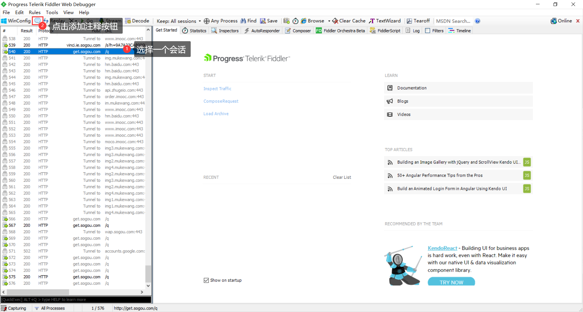Switch to the Composer tab
Image resolution: width=583 pixels, height=312 pixels.
click(298, 31)
